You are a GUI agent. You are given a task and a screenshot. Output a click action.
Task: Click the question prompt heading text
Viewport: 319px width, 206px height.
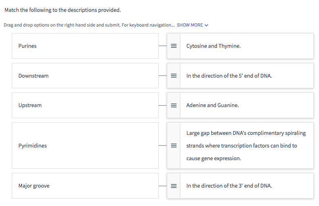[62, 10]
